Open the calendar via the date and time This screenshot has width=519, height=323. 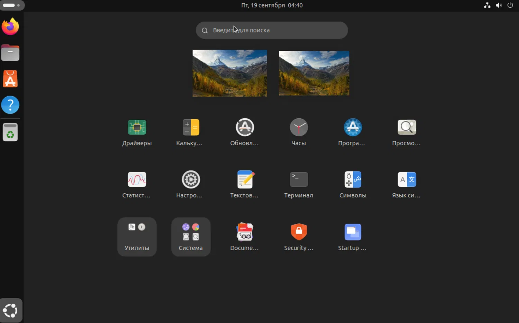coord(272,5)
